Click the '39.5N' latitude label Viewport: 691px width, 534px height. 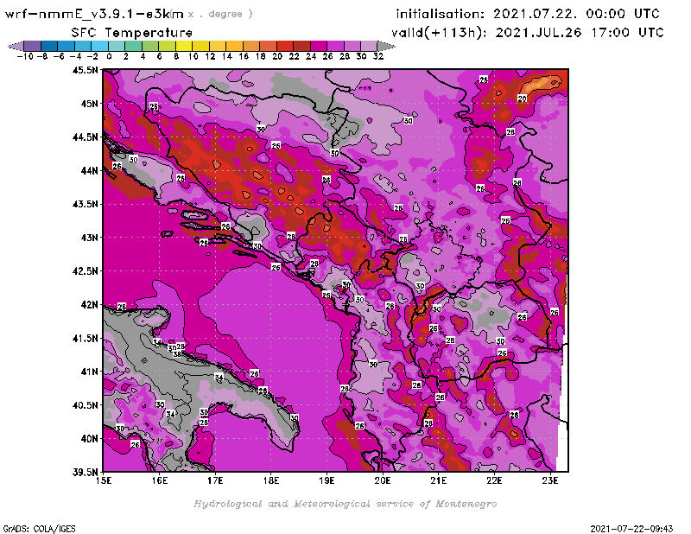pos(85,473)
